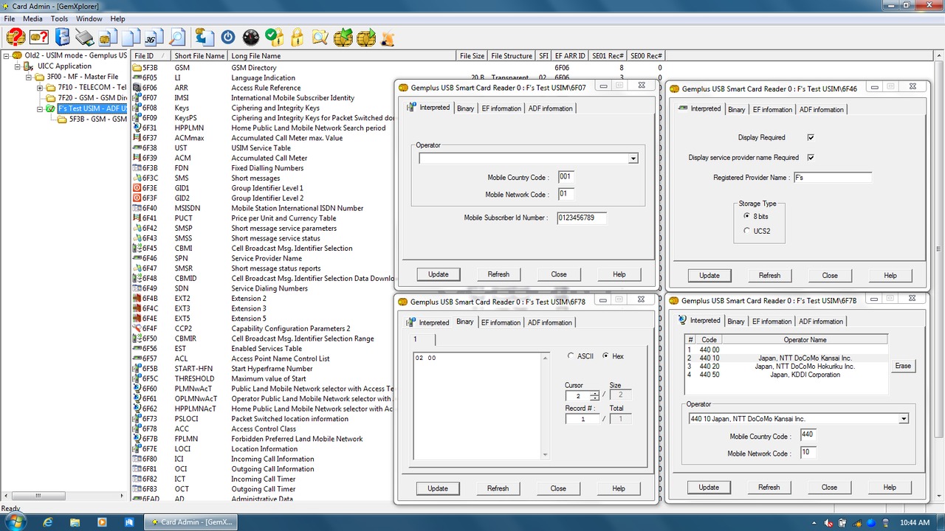The width and height of the screenshot is (945, 531).
Task: Select the UCS2 storage type
Action: tap(746, 231)
